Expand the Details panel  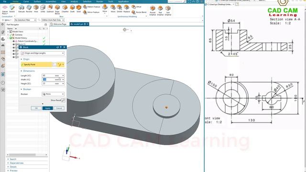click(x=13, y=167)
